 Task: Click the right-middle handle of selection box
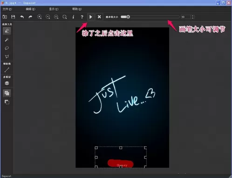(145, 157)
